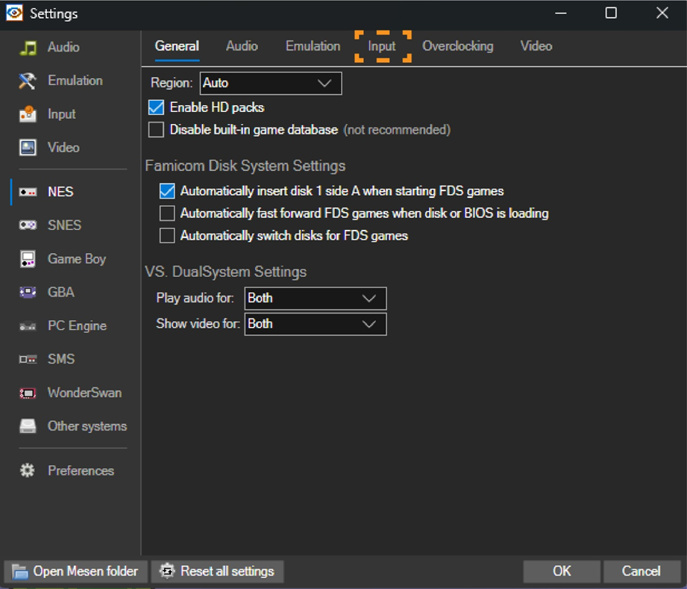Image resolution: width=687 pixels, height=589 pixels.
Task: Check Disable built-in game database option
Action: click(x=156, y=130)
